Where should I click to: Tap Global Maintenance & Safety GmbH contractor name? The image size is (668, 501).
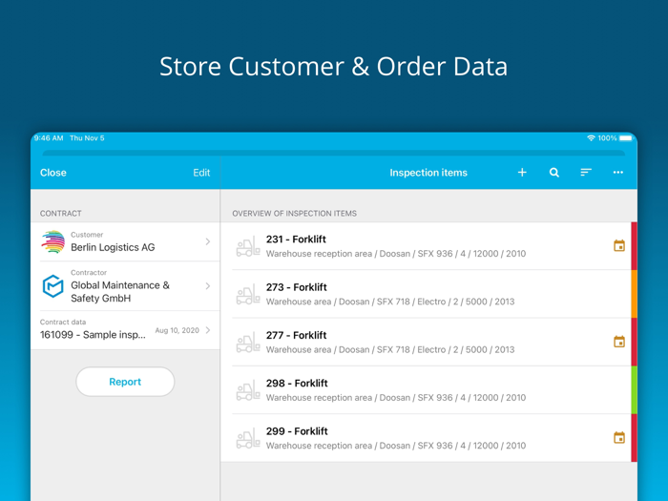(x=120, y=292)
